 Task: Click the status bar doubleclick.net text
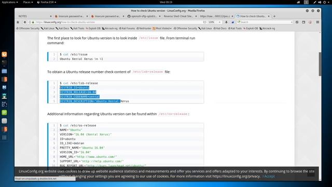[x=36, y=179]
